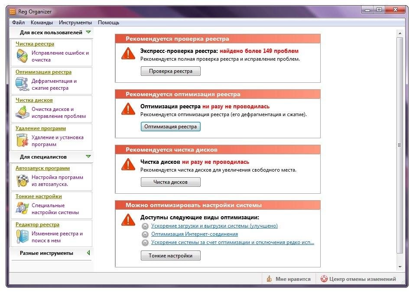Click warning icon in system settings panel
The height and width of the screenshot is (296, 416).
(x=128, y=220)
